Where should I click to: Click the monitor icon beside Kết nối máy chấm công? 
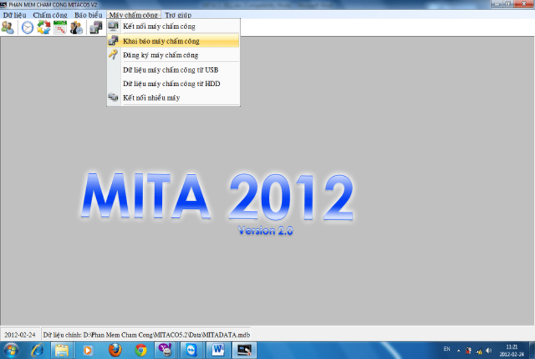(x=113, y=26)
